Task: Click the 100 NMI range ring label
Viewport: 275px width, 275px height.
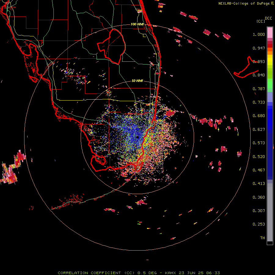Action: click(137, 24)
